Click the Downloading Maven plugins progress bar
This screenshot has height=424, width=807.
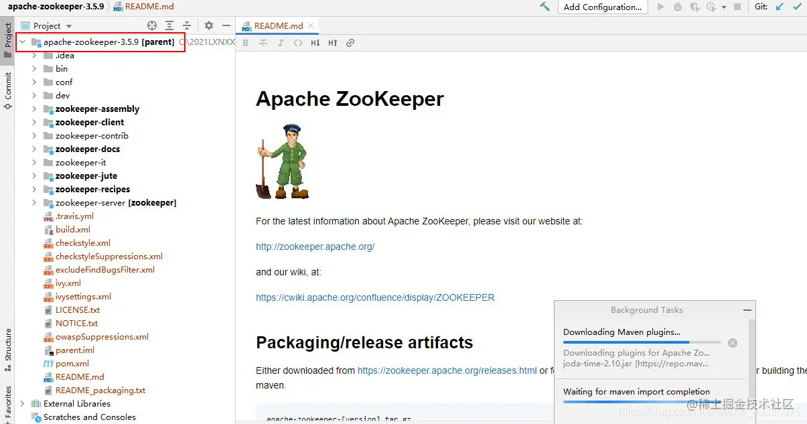642,342
